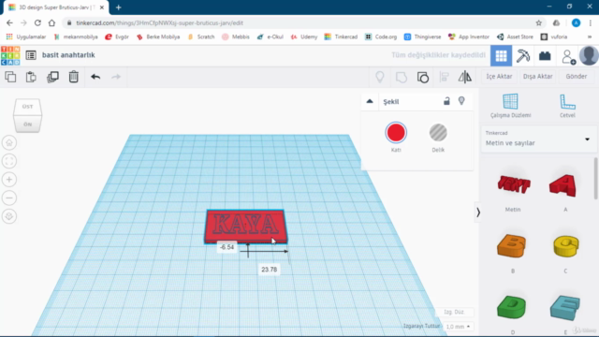Edit the -6.54 dimension value
This screenshot has height=337, width=599.
[x=226, y=247]
